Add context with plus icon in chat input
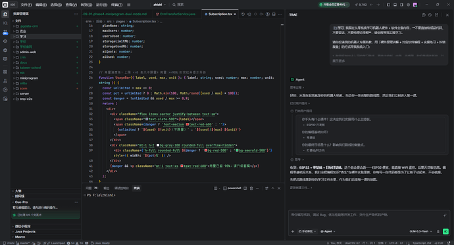This screenshot has height=245, width=454. click(293, 231)
